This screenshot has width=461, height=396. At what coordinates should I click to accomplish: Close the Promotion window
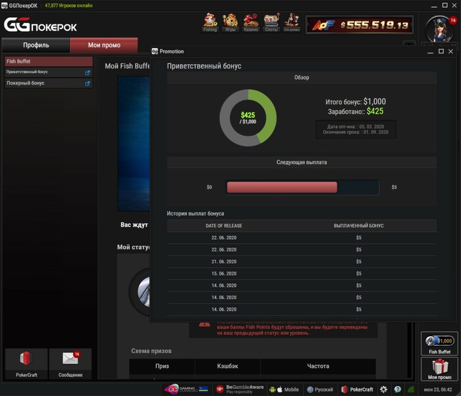click(x=450, y=51)
